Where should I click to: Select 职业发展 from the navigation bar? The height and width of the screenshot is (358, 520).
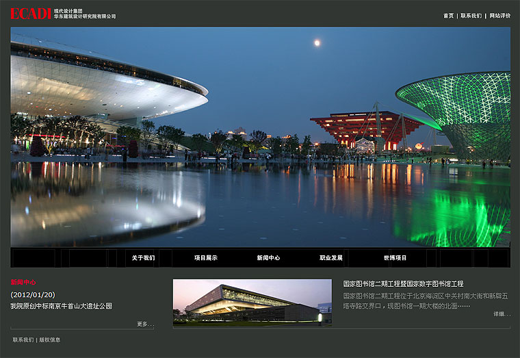click(x=331, y=258)
